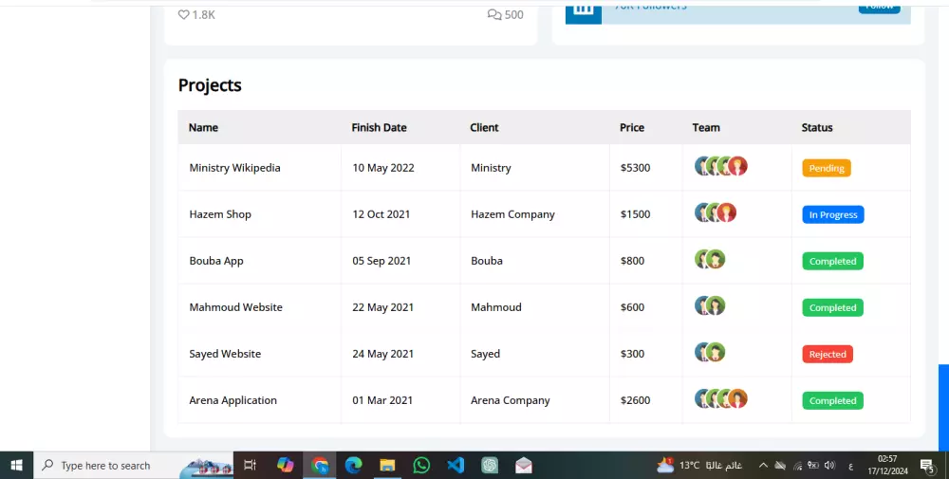Screen dimensions: 949x479
Task: Click the Pending status badge
Action: 827,168
